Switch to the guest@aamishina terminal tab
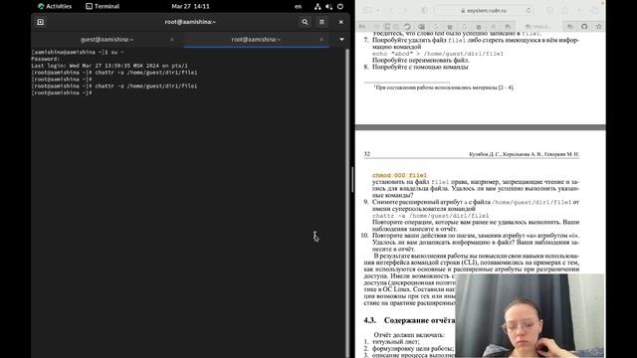637x358 pixels. coord(106,40)
